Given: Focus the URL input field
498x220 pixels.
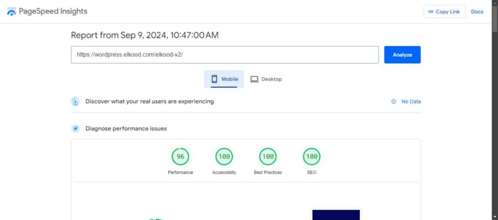Looking at the screenshot, I should tap(225, 55).
